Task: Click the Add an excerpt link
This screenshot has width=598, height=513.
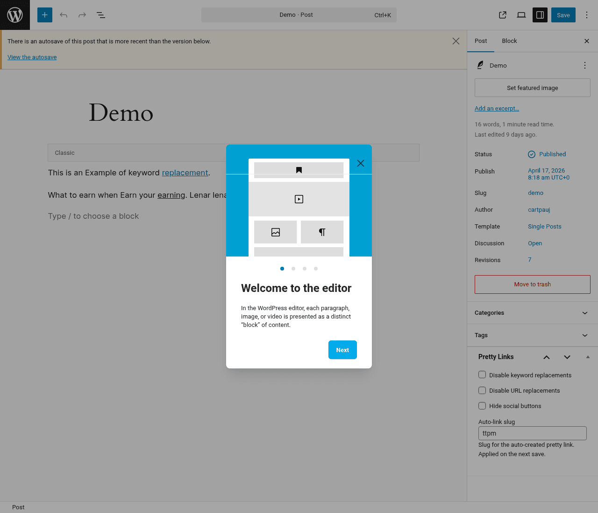Action: [x=497, y=109]
